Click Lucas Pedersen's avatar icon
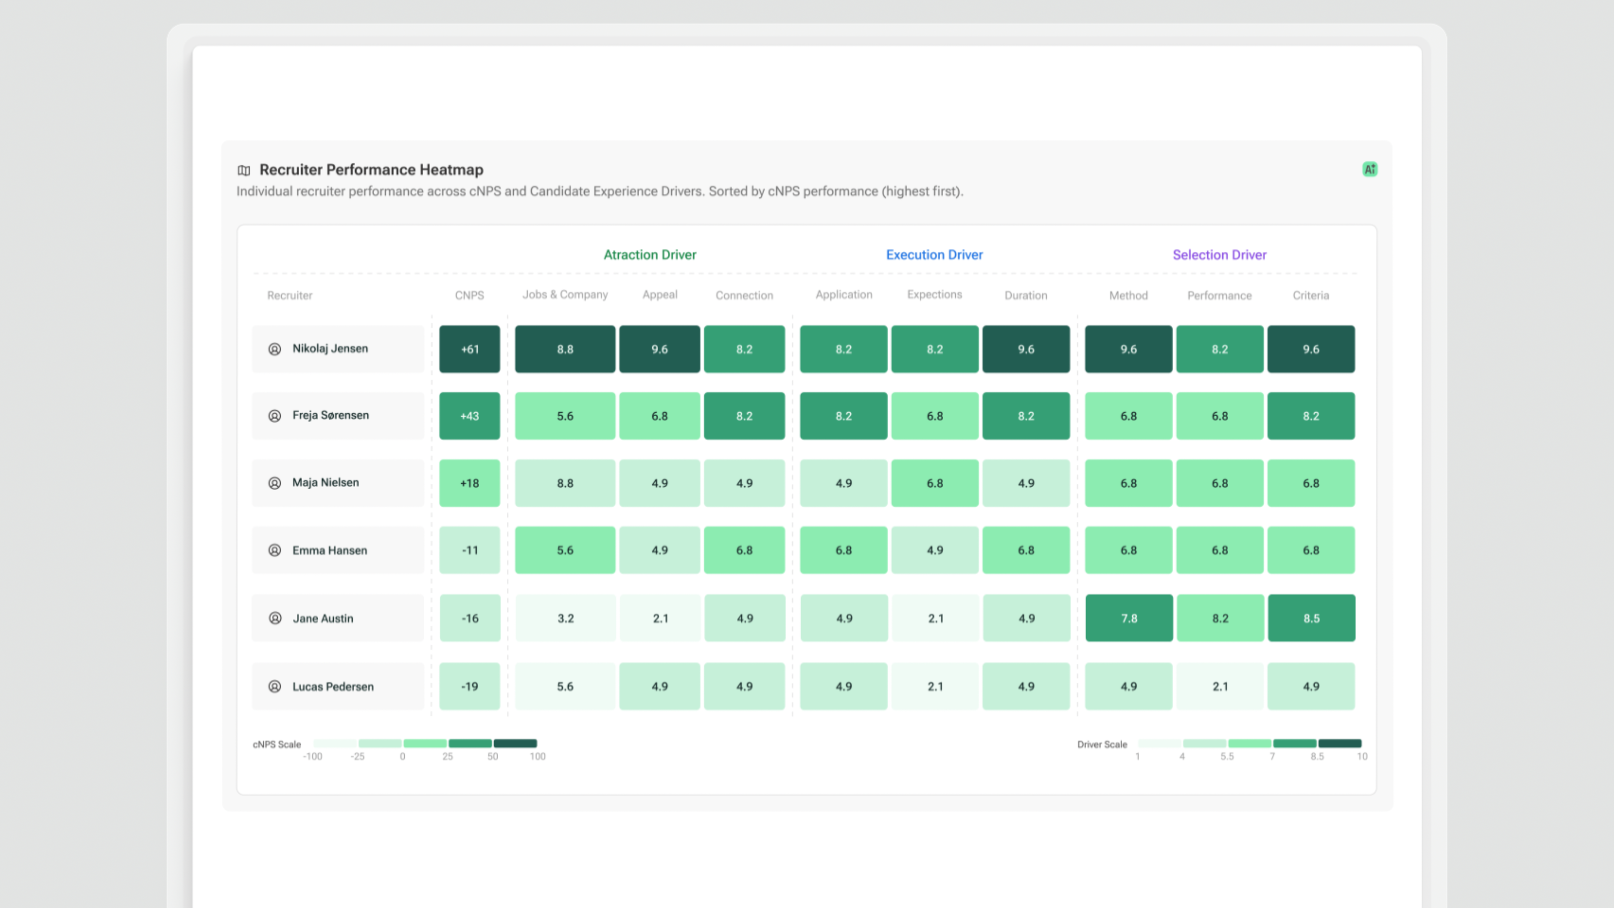The height and width of the screenshot is (908, 1614). 274,687
